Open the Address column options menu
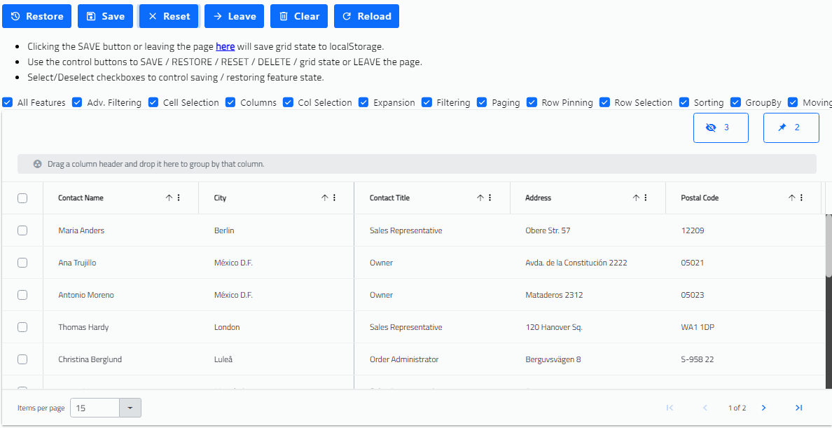Image resolution: width=832 pixels, height=428 pixels. click(646, 198)
